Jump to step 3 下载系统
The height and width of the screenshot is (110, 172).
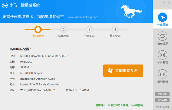[89, 30]
